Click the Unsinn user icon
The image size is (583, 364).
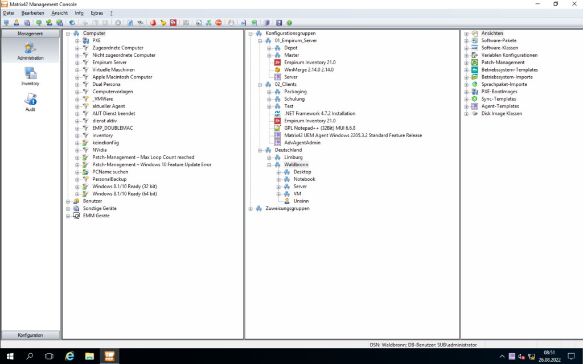287,201
